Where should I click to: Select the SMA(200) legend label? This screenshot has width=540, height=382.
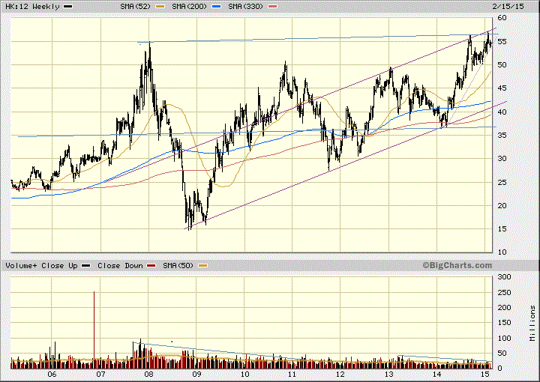click(x=190, y=7)
